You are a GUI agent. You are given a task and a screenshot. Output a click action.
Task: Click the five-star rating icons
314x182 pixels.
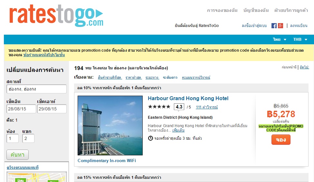pos(159,107)
